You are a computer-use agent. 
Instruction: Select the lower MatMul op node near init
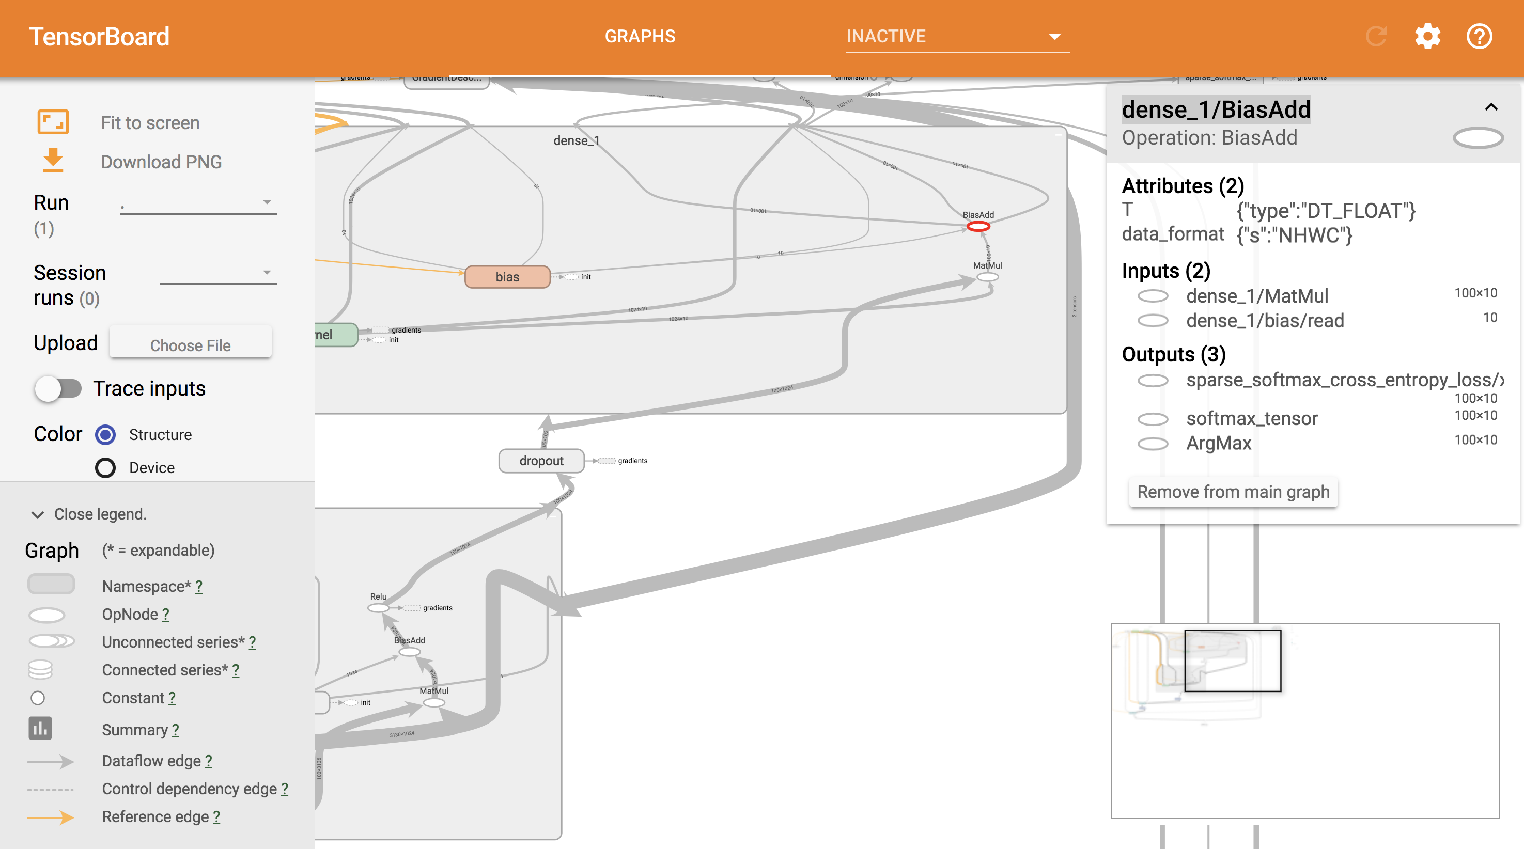[433, 702]
